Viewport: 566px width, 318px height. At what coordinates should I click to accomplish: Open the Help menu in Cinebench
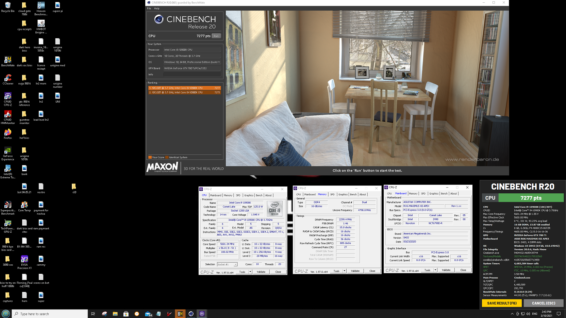(x=156, y=8)
